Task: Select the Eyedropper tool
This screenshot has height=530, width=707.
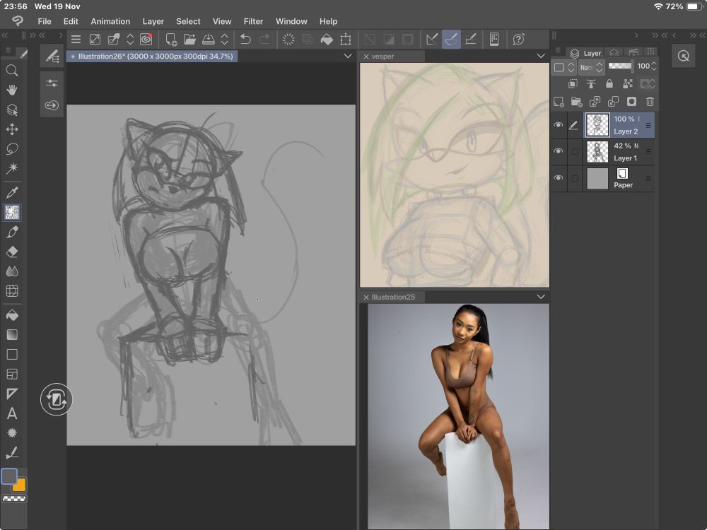Action: coord(12,192)
